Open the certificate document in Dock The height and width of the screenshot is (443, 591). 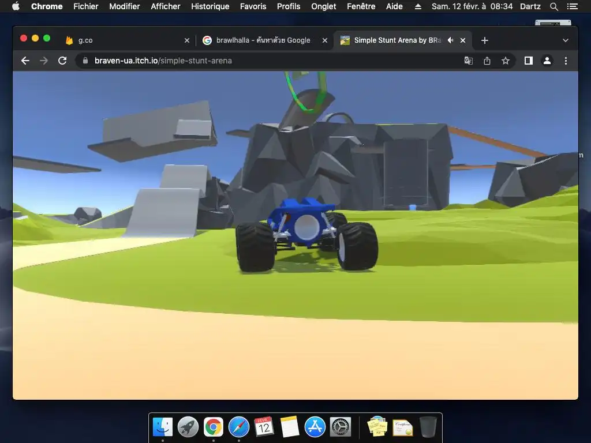(x=403, y=427)
